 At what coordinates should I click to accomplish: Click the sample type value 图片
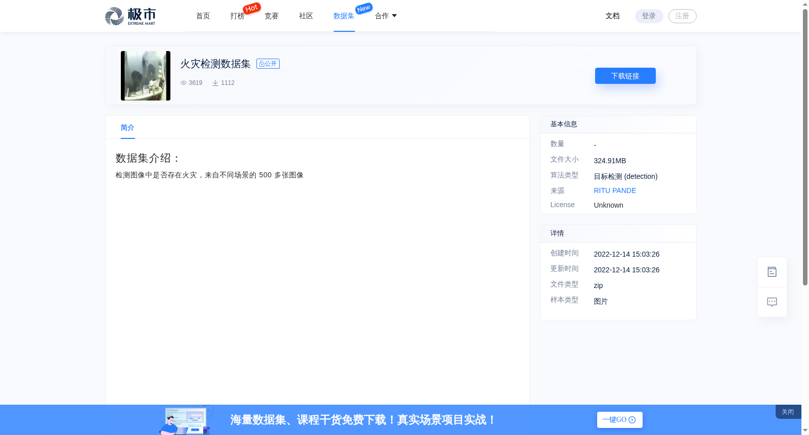pos(601,301)
